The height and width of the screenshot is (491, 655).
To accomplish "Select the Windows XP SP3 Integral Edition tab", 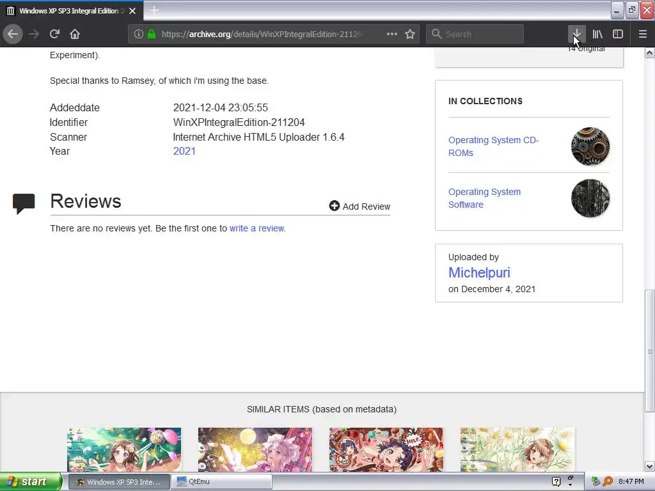I will [x=72, y=10].
